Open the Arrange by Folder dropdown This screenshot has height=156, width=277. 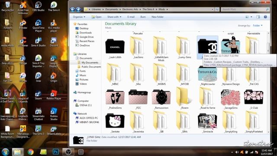click(x=258, y=26)
